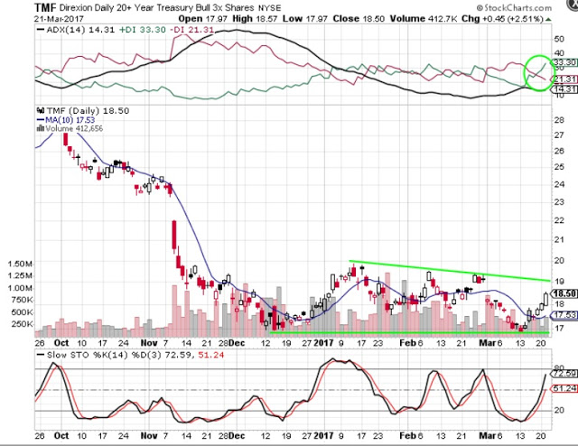Click the 21-Mar-2017 date label

(60, 19)
